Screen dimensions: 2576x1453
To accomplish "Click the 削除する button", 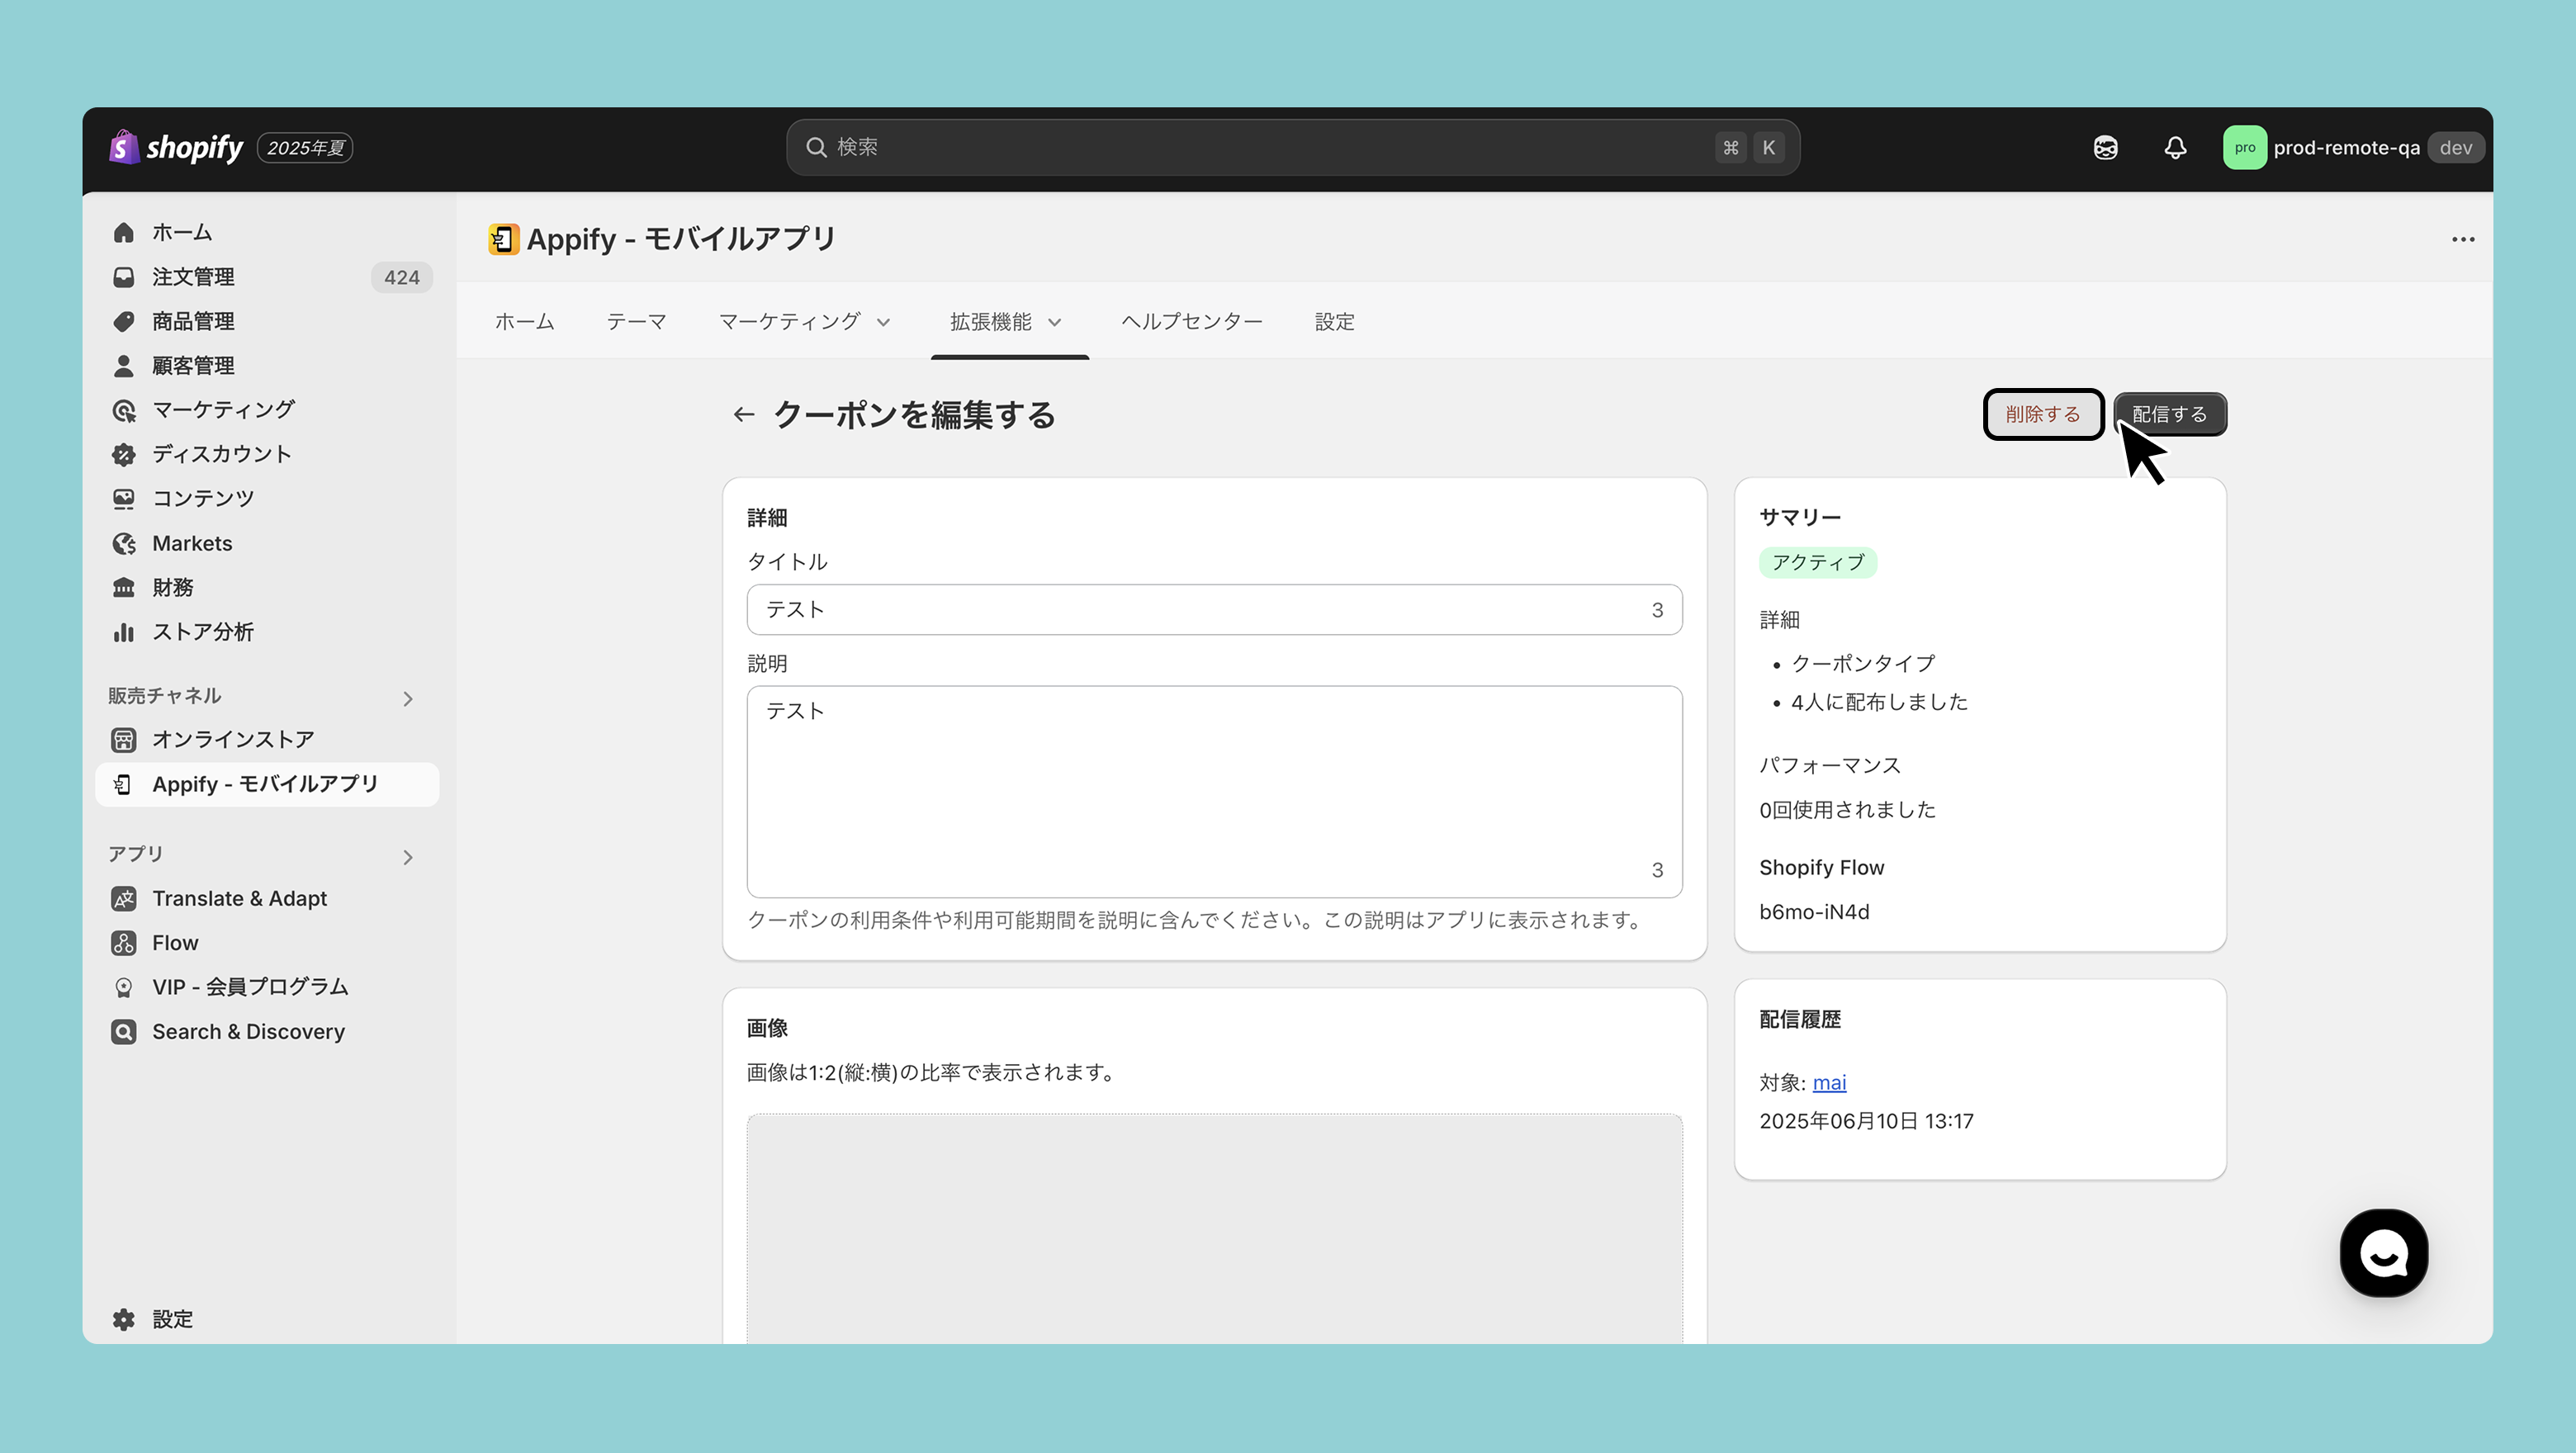I will point(2042,414).
